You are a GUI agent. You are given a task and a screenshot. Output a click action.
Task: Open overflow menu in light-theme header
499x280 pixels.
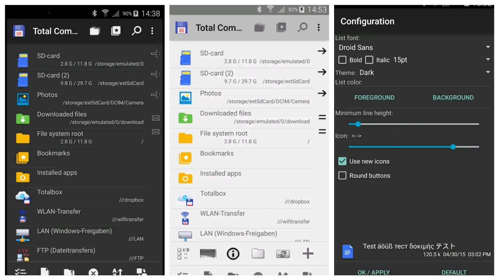coord(319,27)
